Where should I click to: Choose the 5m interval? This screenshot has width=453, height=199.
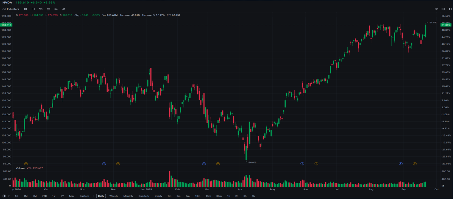(x=188, y=196)
